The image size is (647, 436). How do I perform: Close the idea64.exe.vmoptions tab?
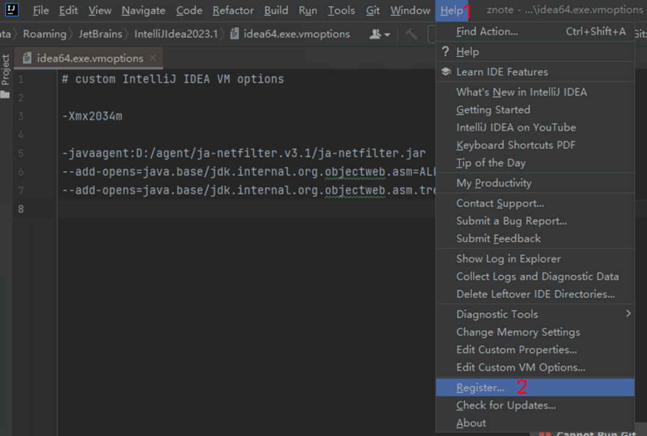(153, 58)
